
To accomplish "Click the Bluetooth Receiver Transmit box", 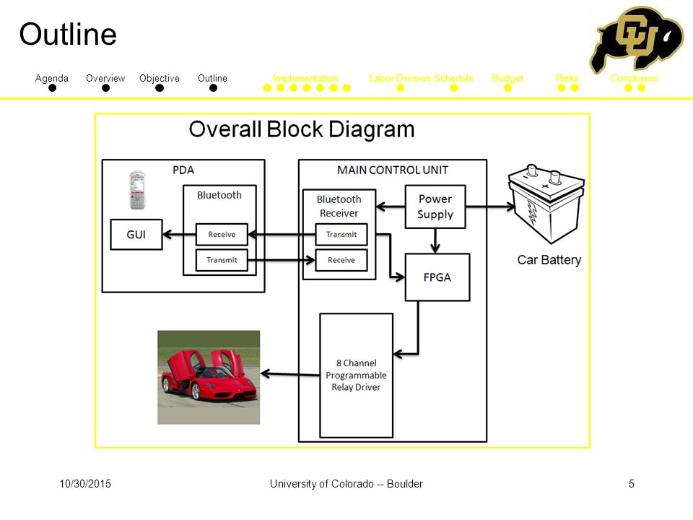I will point(341,234).
